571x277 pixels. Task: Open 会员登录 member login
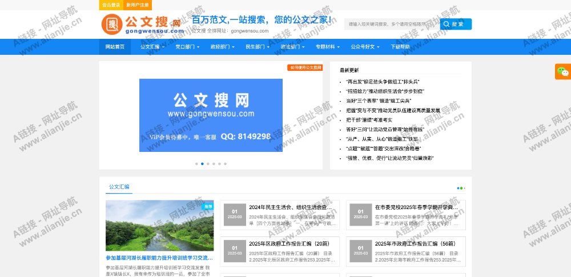pos(111,5)
